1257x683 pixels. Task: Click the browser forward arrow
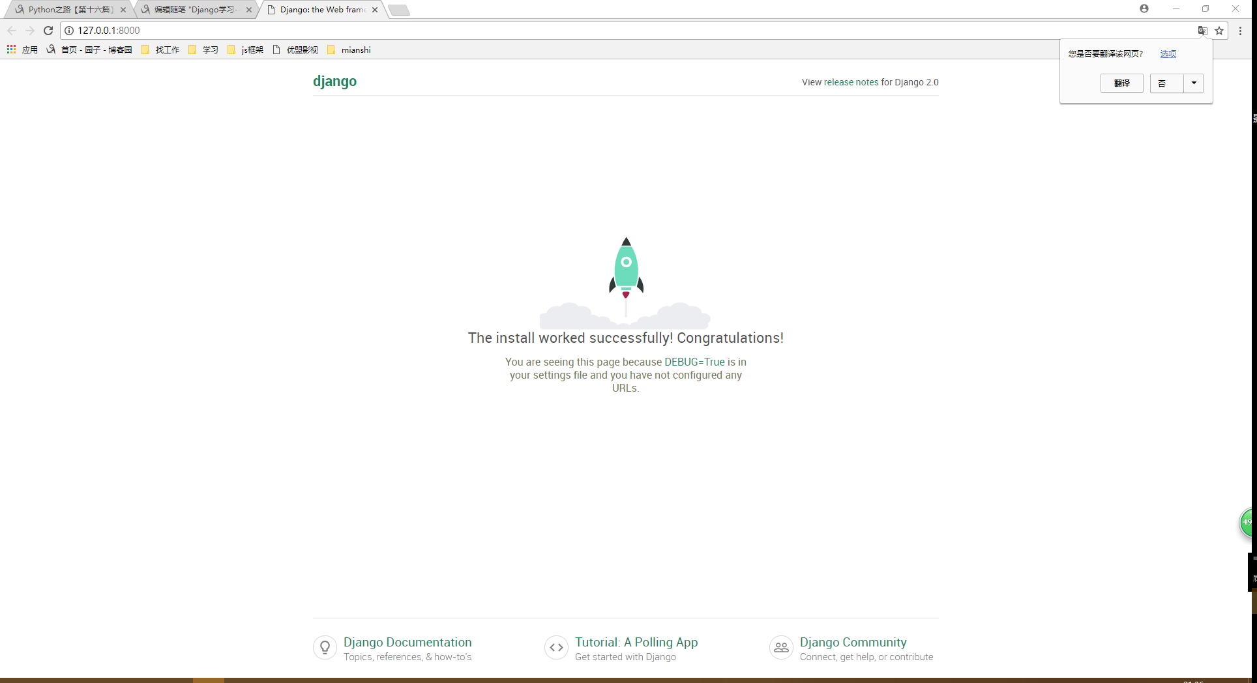(x=30, y=31)
